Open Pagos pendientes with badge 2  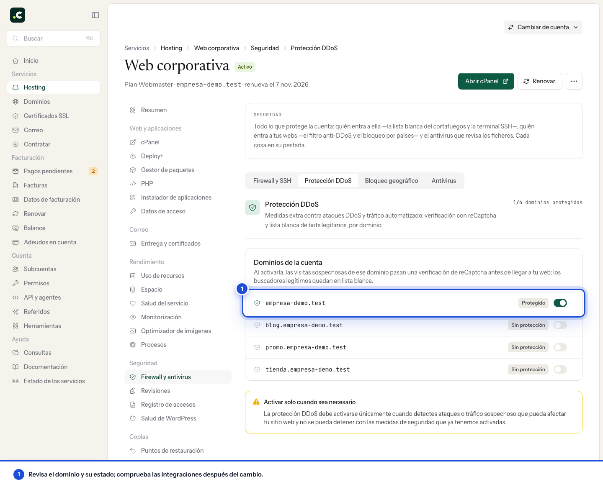pyautogui.click(x=54, y=171)
